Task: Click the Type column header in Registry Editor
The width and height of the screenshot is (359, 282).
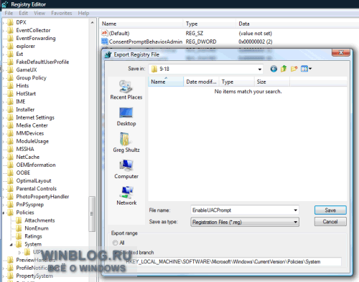Action: pos(210,24)
